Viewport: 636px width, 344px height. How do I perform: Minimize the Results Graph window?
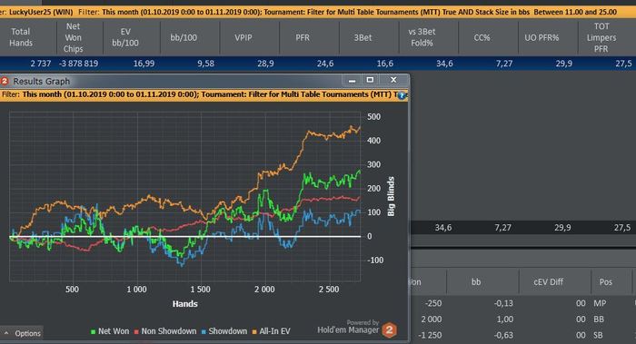(x=352, y=80)
